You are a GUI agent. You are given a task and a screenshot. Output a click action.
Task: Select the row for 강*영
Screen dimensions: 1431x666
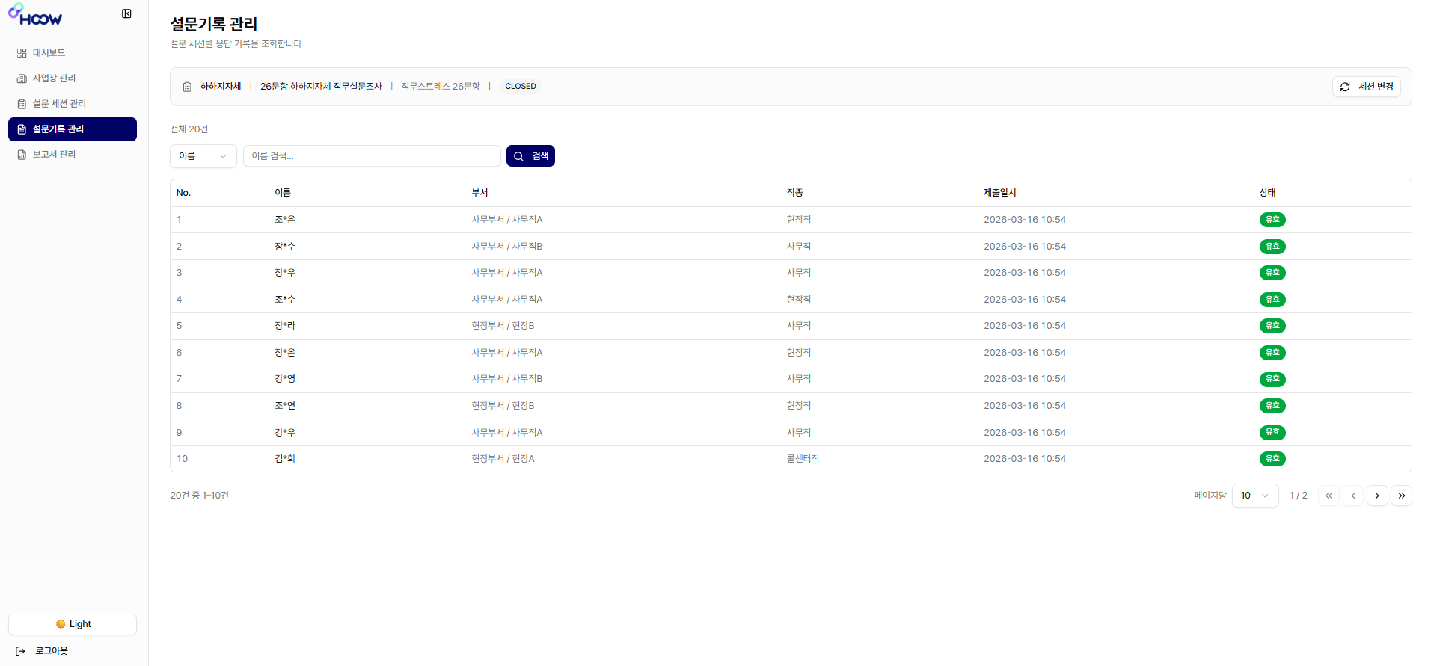(x=791, y=379)
